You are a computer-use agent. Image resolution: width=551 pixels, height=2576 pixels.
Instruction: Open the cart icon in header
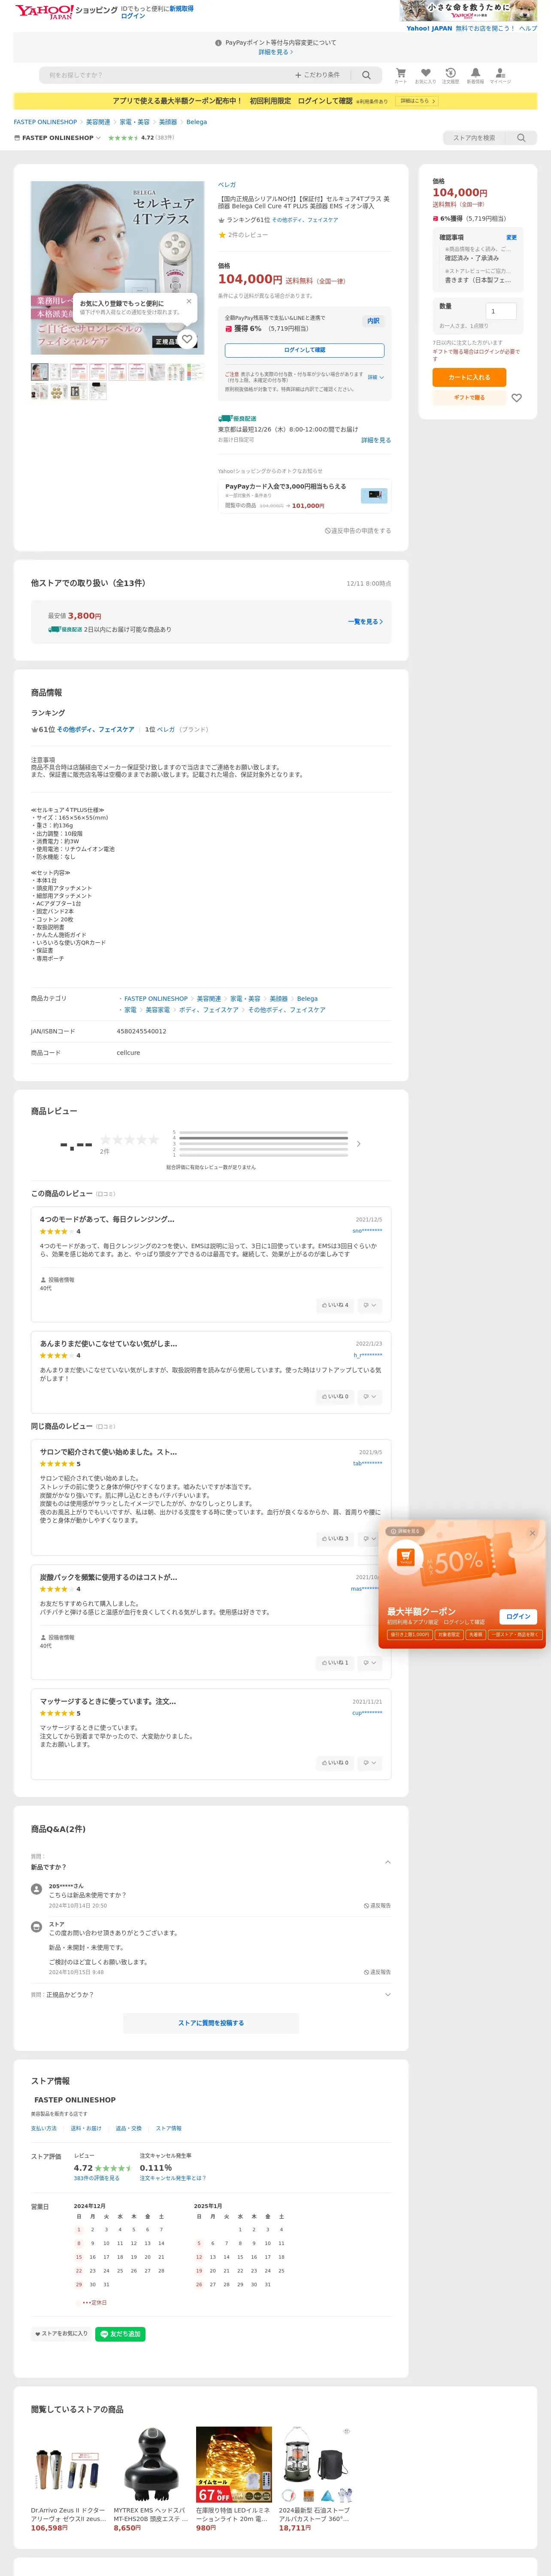400,75
